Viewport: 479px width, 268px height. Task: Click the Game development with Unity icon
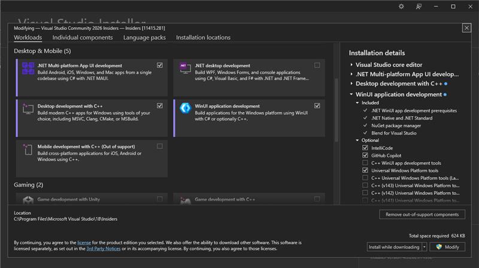point(28,200)
